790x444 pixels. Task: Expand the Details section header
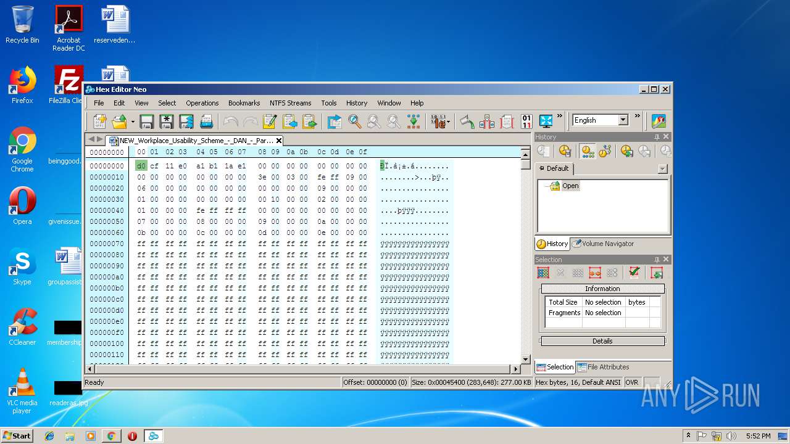602,341
